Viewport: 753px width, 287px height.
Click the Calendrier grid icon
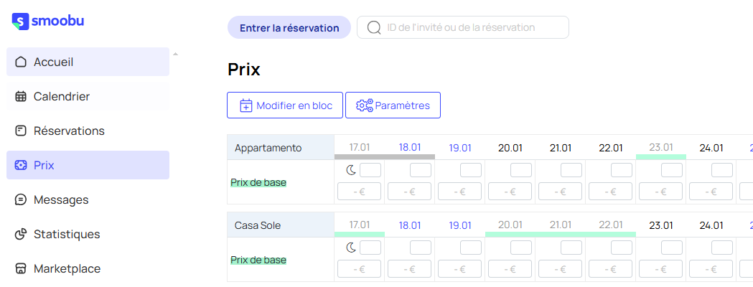21,96
